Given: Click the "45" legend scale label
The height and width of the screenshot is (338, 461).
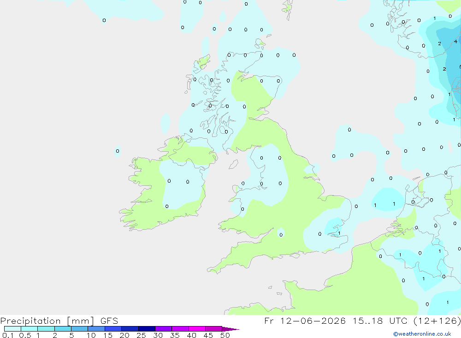Looking at the screenshot, I should click(208, 335).
